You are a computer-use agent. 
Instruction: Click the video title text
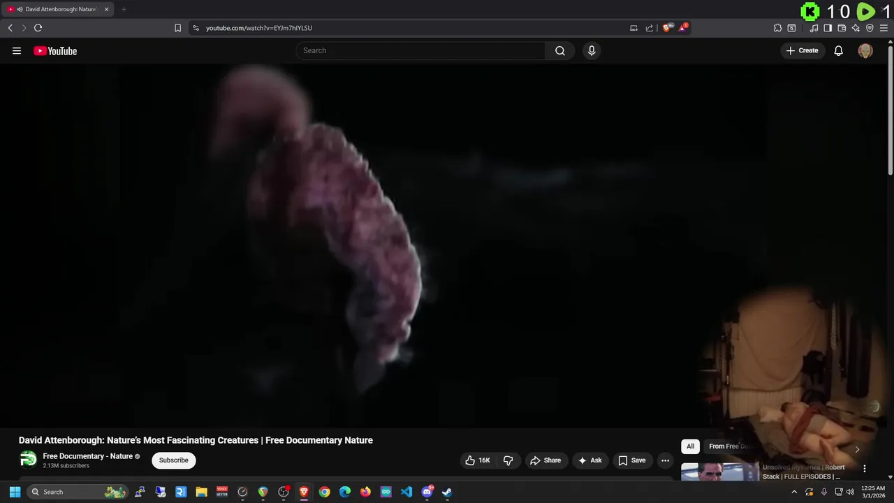(196, 440)
